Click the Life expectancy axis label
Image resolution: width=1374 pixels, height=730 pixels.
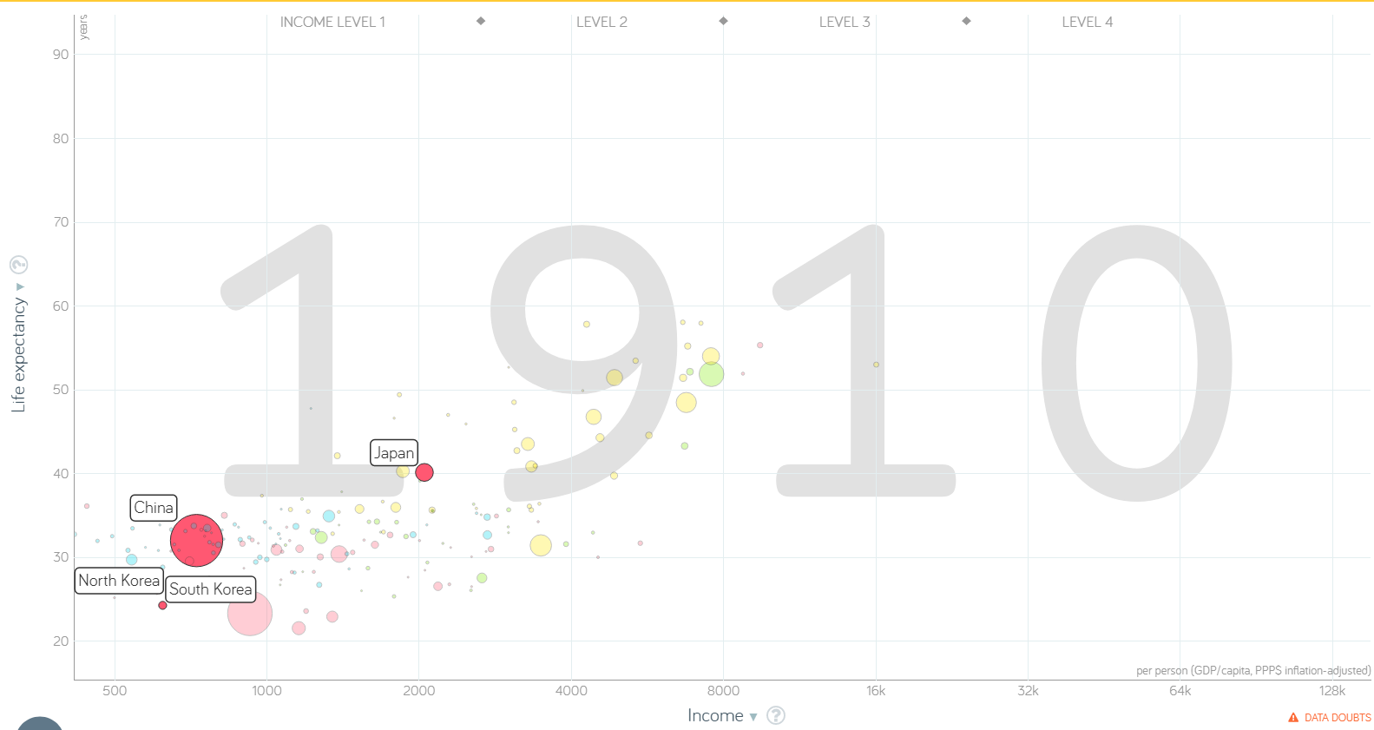[18, 354]
